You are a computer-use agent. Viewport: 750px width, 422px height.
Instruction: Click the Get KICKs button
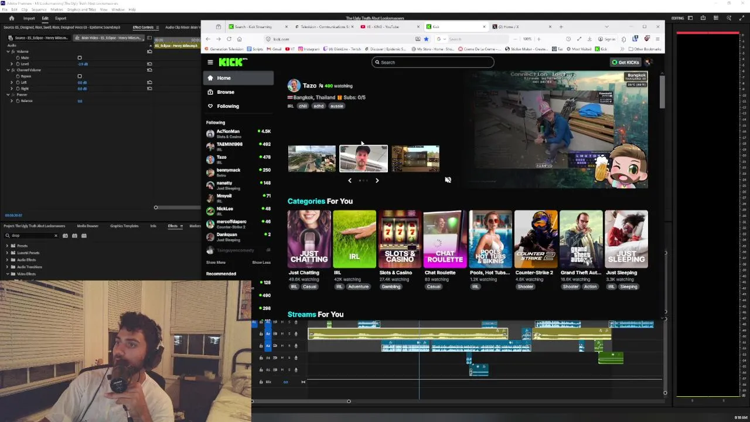(625, 62)
